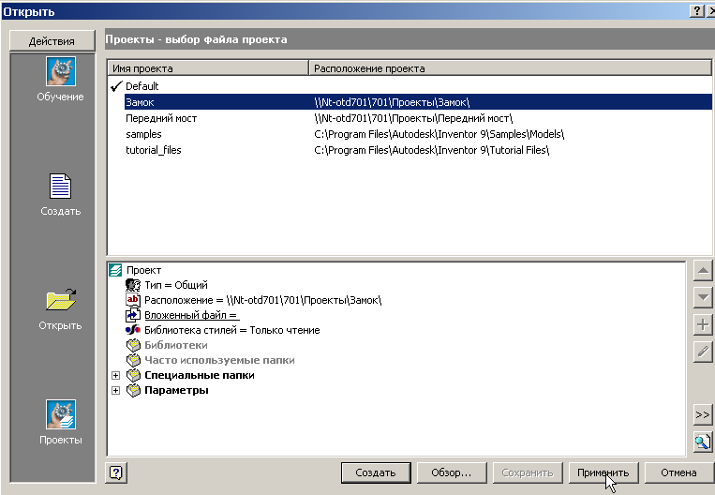Open the Обучение (Learning) sidebar icon
Image resolution: width=715 pixels, height=495 pixels.
[x=61, y=71]
